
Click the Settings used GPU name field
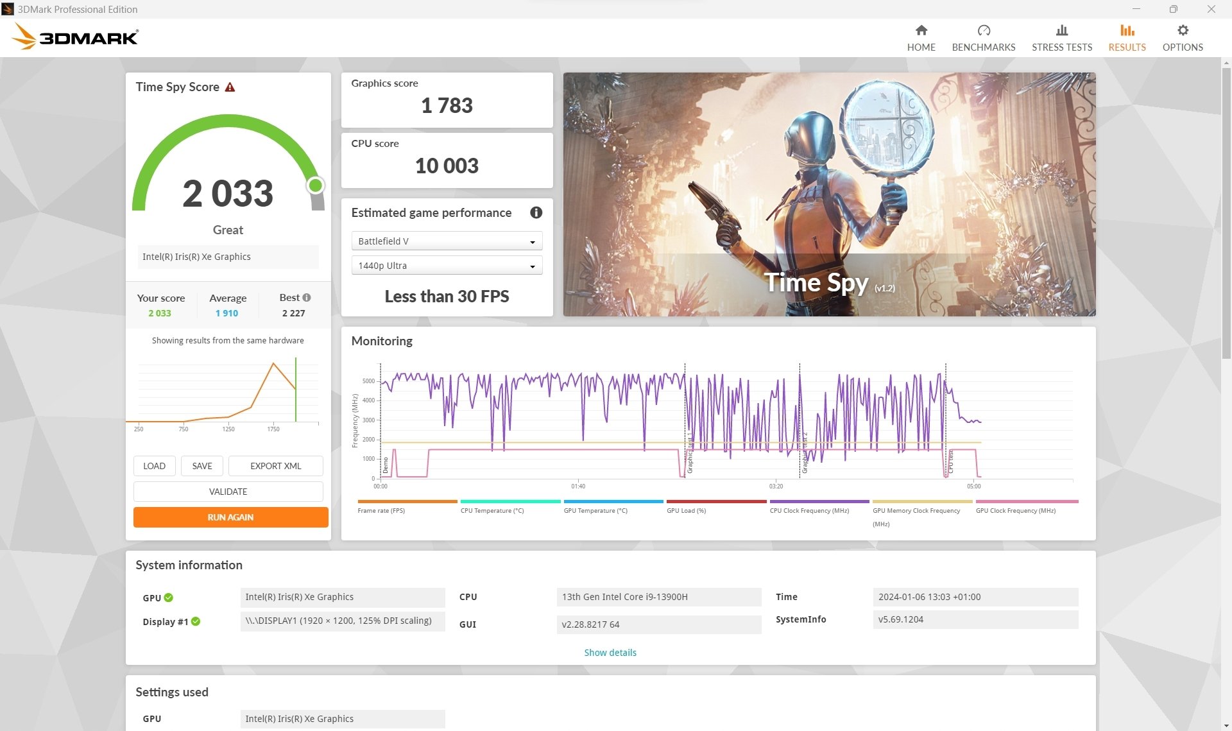(343, 719)
